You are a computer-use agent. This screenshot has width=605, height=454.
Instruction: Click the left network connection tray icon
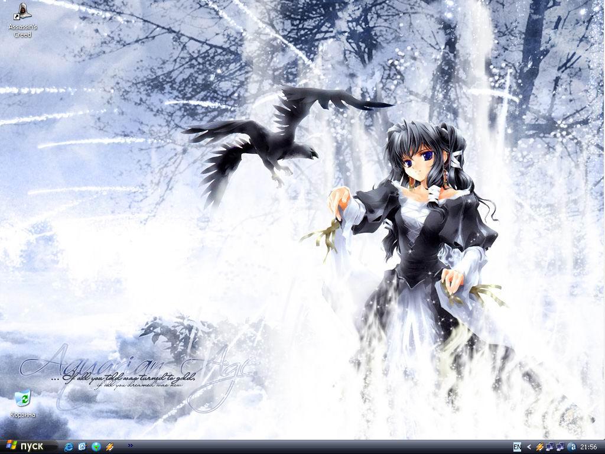click(x=550, y=447)
